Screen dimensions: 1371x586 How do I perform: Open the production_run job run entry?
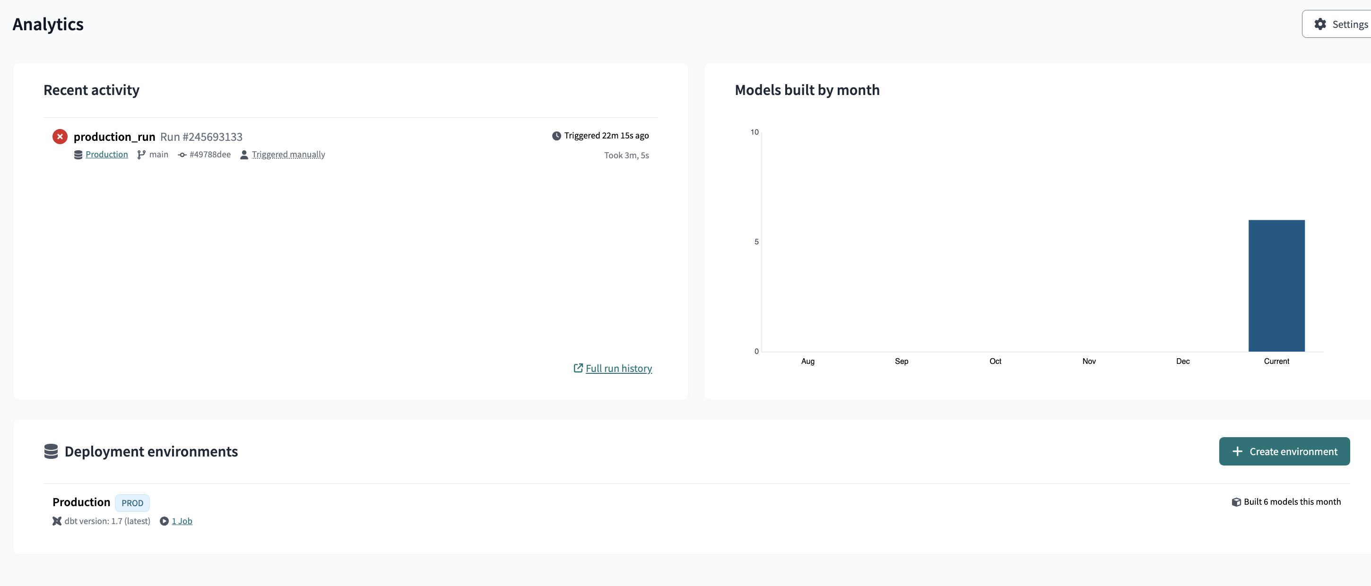[114, 137]
